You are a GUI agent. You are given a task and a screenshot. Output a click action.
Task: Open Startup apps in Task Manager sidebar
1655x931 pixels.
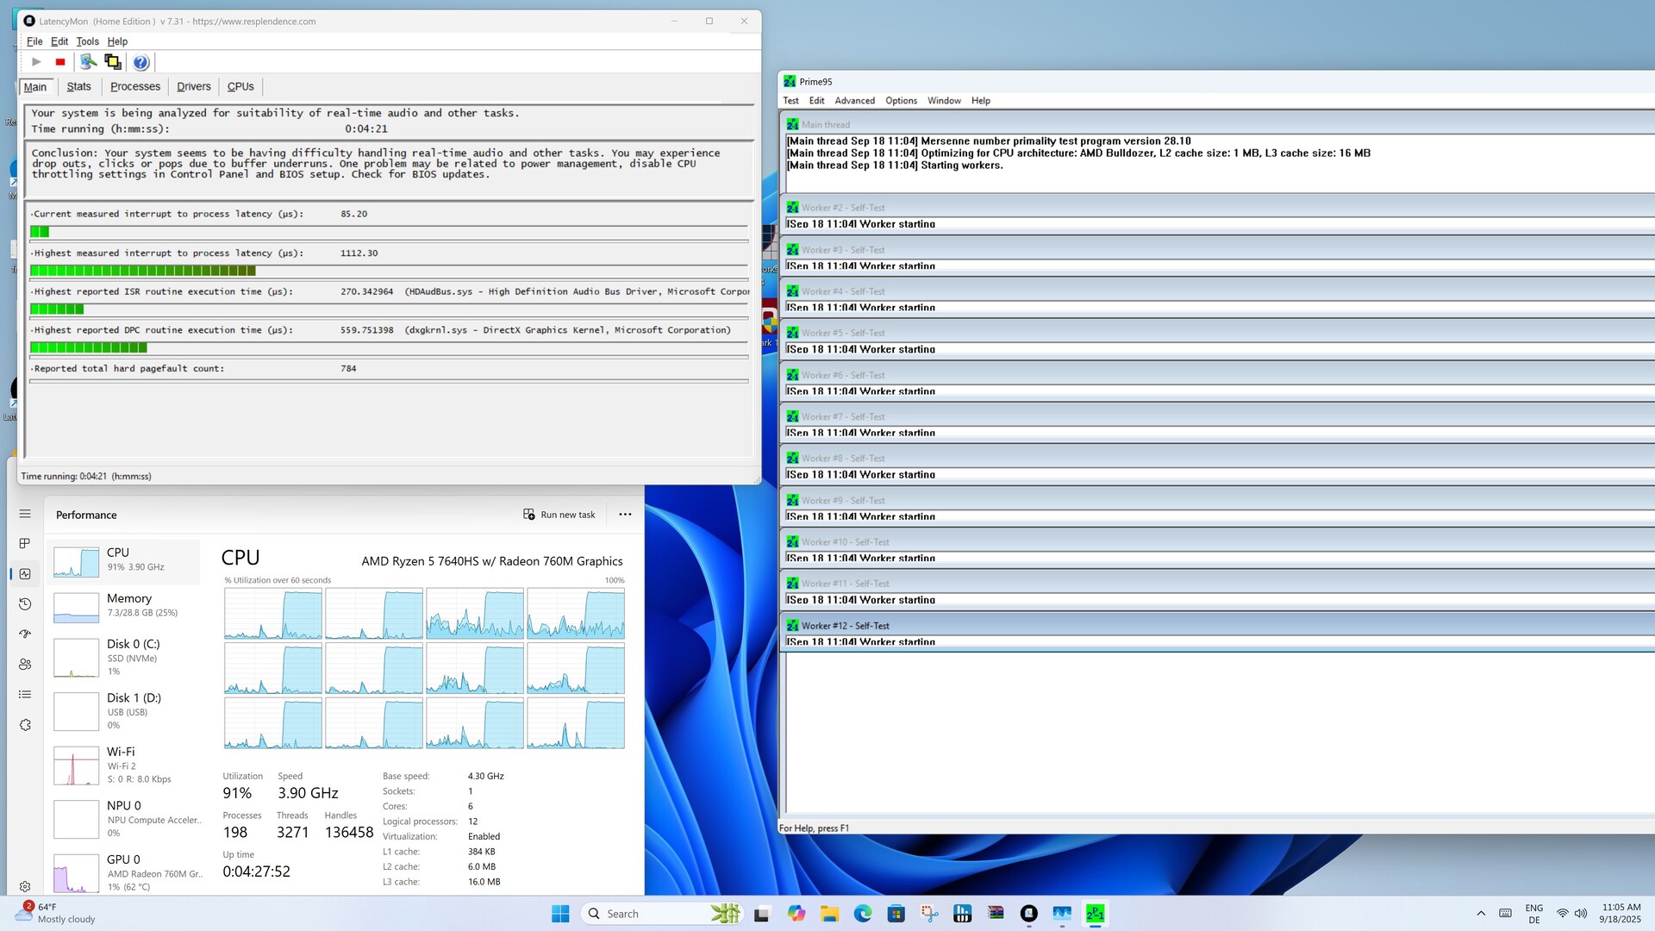25,634
